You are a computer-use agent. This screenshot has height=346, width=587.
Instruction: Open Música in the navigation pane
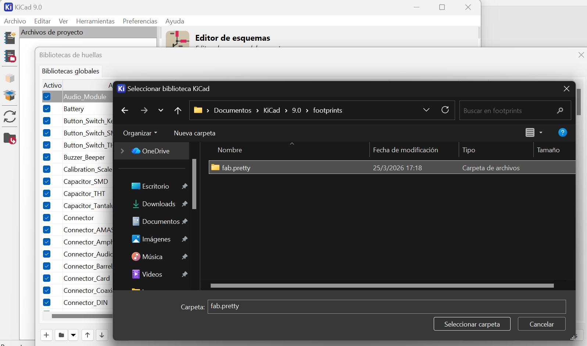click(152, 257)
